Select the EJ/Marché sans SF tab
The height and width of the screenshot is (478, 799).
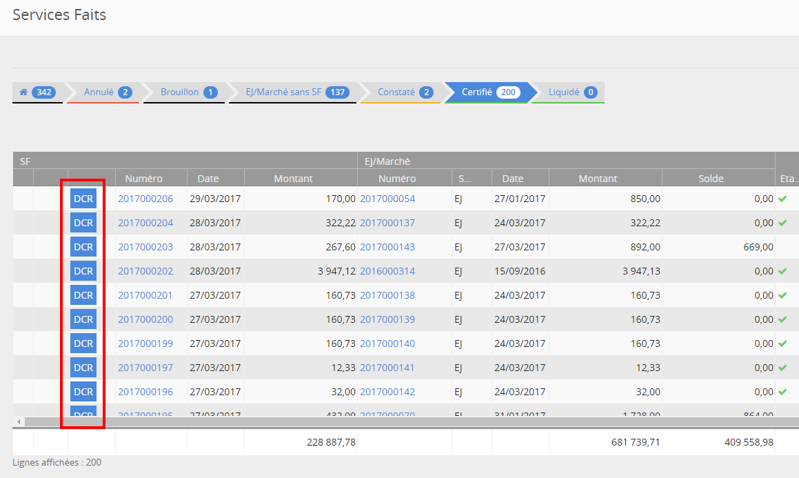[296, 92]
